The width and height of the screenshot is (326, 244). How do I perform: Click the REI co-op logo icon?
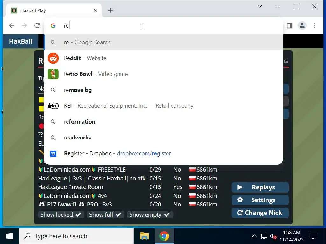pyautogui.click(x=53, y=106)
